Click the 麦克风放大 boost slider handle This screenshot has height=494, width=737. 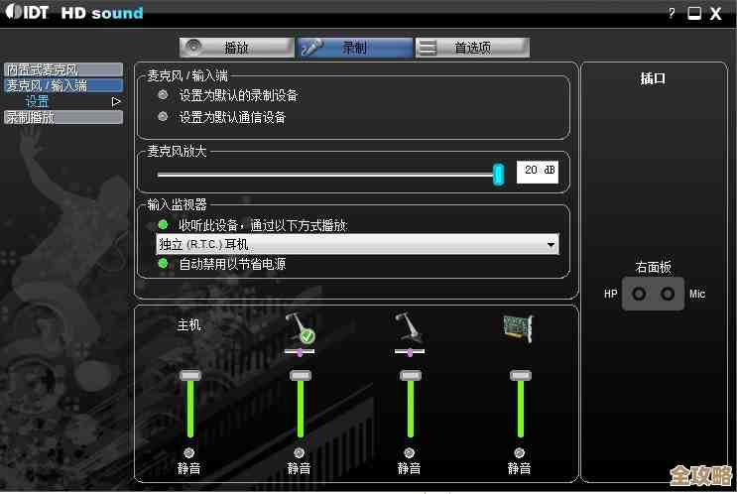[498, 175]
